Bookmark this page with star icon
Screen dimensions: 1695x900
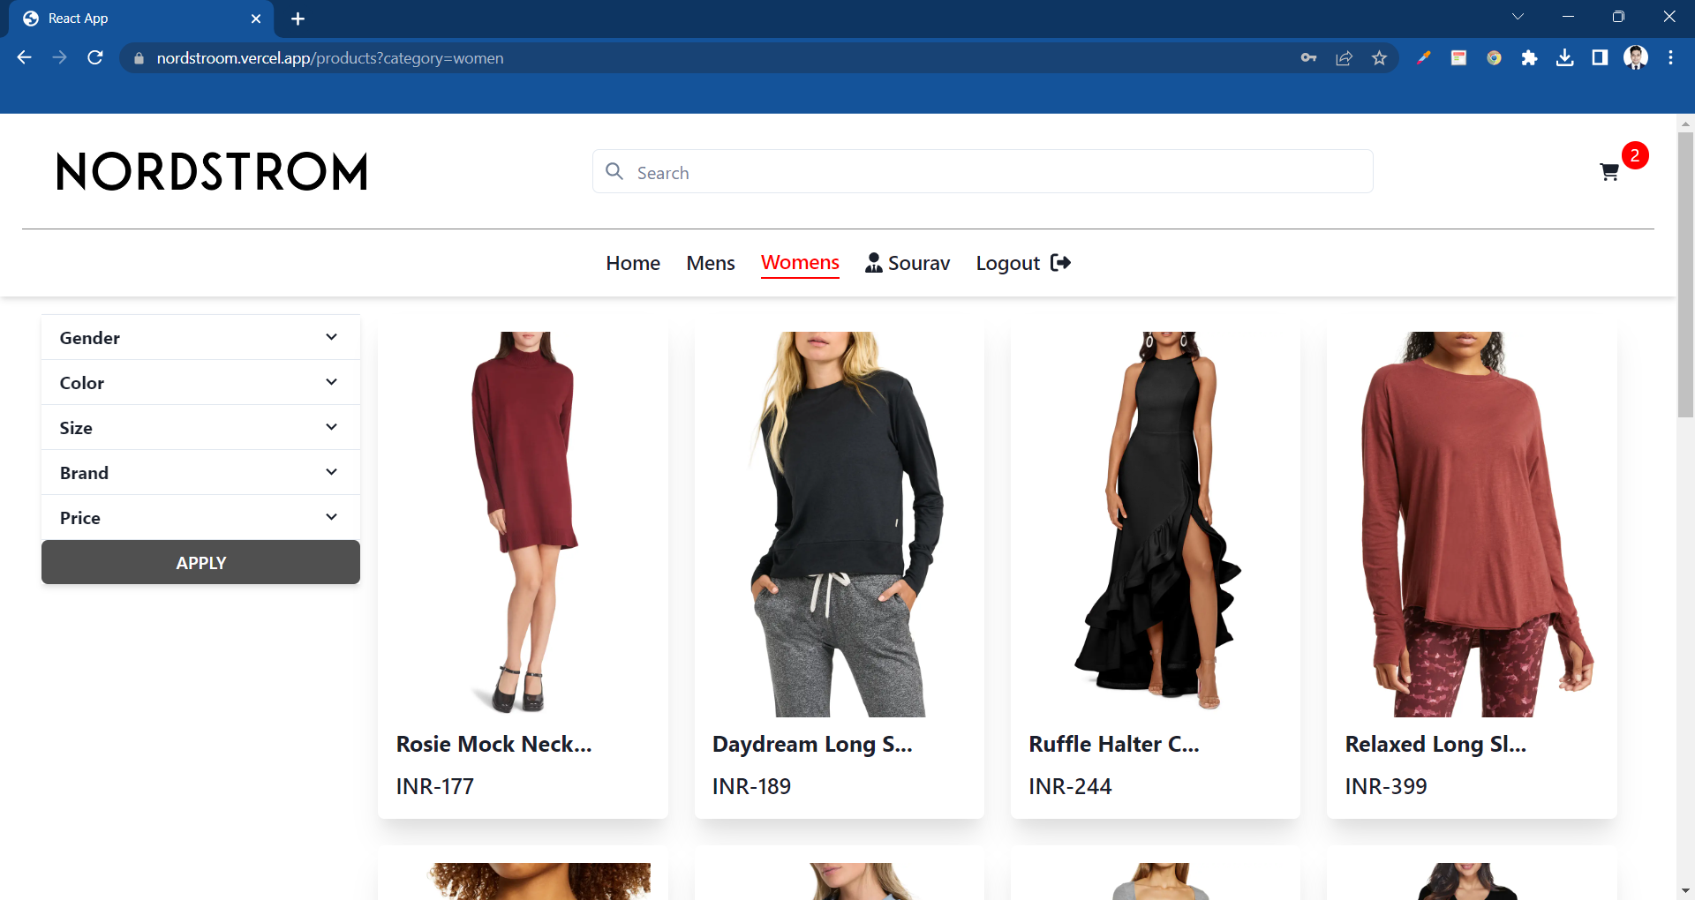[1379, 58]
